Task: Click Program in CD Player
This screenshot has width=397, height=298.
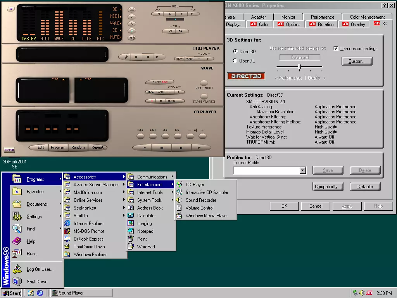Action: pyautogui.click(x=58, y=147)
